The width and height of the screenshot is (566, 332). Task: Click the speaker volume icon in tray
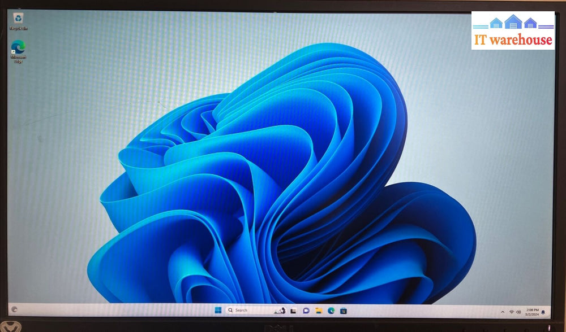[x=518, y=312]
